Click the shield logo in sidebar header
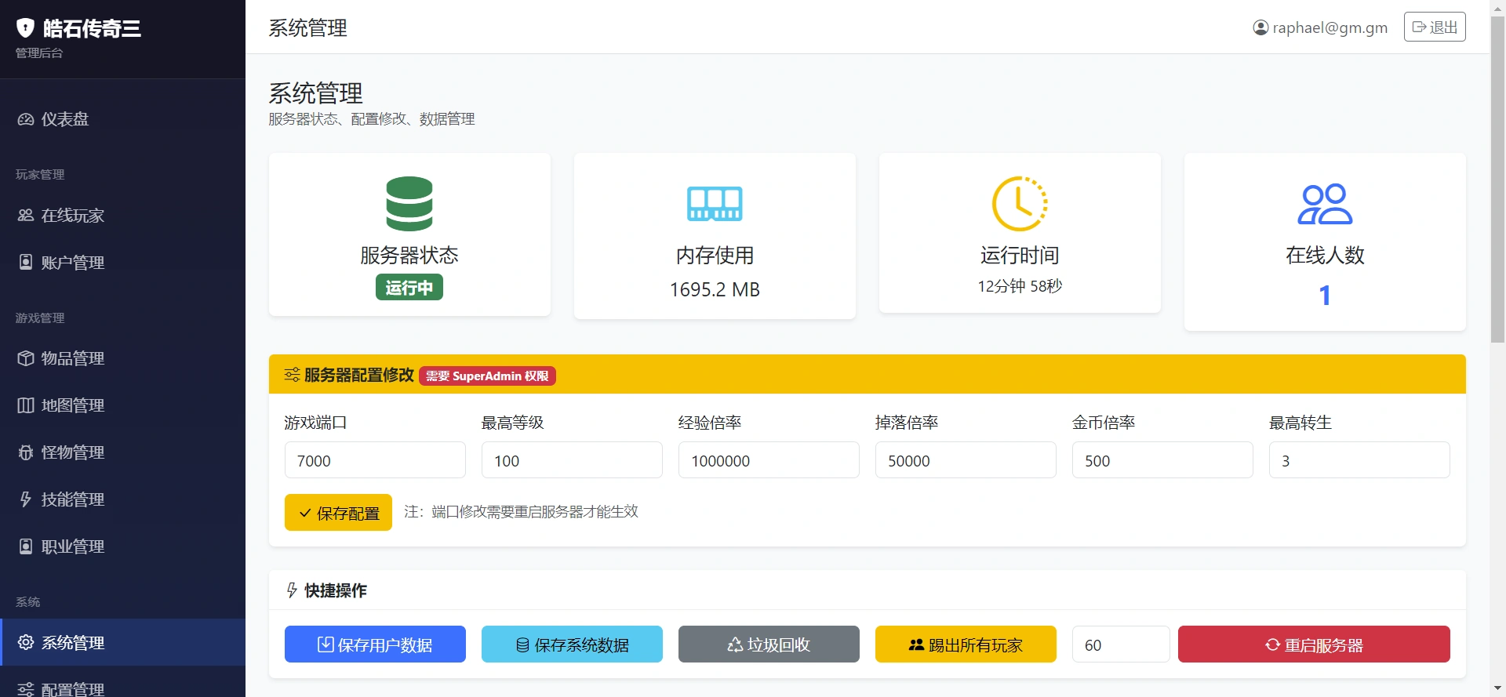Screen dimensions: 1506x697 click(x=26, y=28)
